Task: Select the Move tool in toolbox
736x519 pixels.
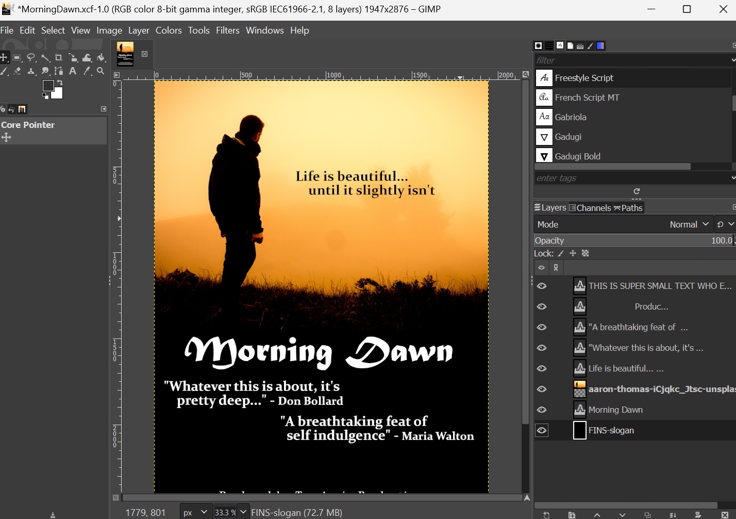Action: click(x=4, y=57)
